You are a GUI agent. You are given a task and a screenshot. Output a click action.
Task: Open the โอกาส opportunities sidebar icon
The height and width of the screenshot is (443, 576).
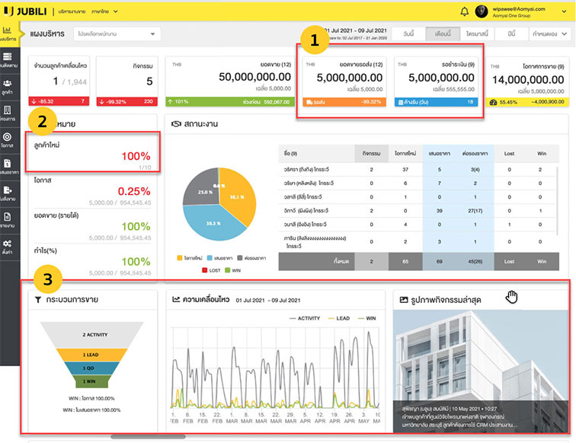(x=8, y=139)
